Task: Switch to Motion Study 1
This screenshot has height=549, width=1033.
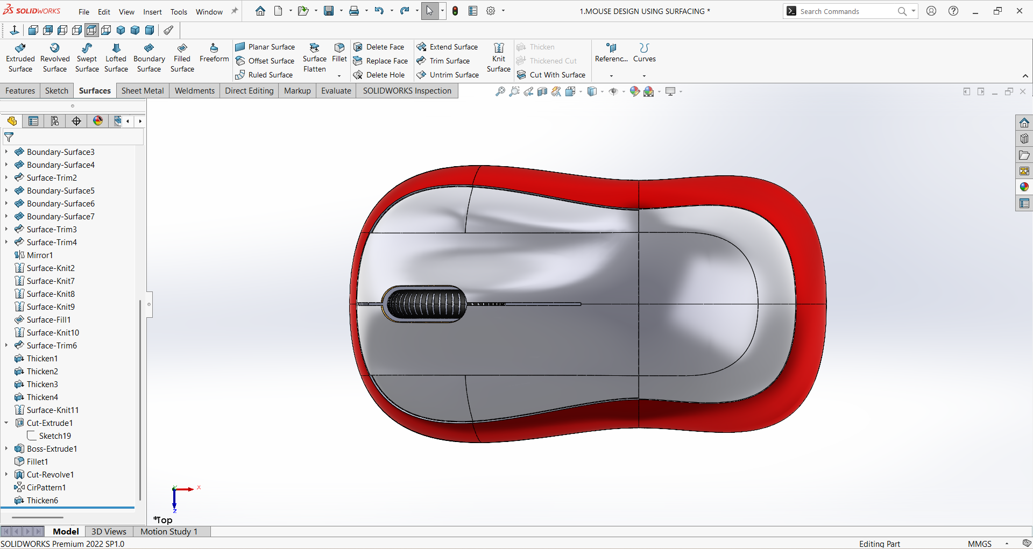Action: click(x=169, y=531)
